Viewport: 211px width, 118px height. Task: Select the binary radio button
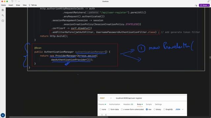coord(155,109)
